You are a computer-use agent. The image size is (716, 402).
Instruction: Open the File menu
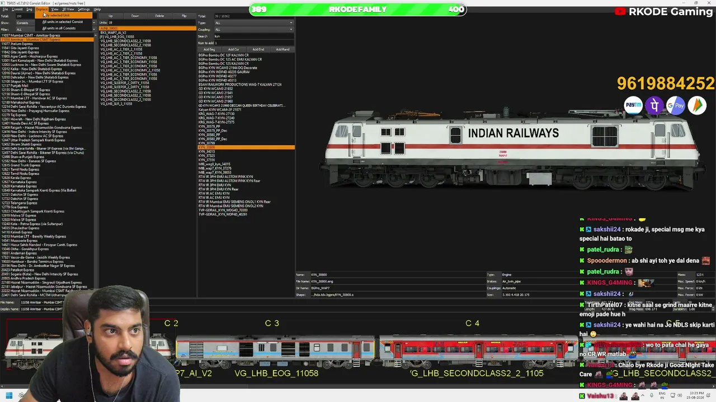(5, 9)
